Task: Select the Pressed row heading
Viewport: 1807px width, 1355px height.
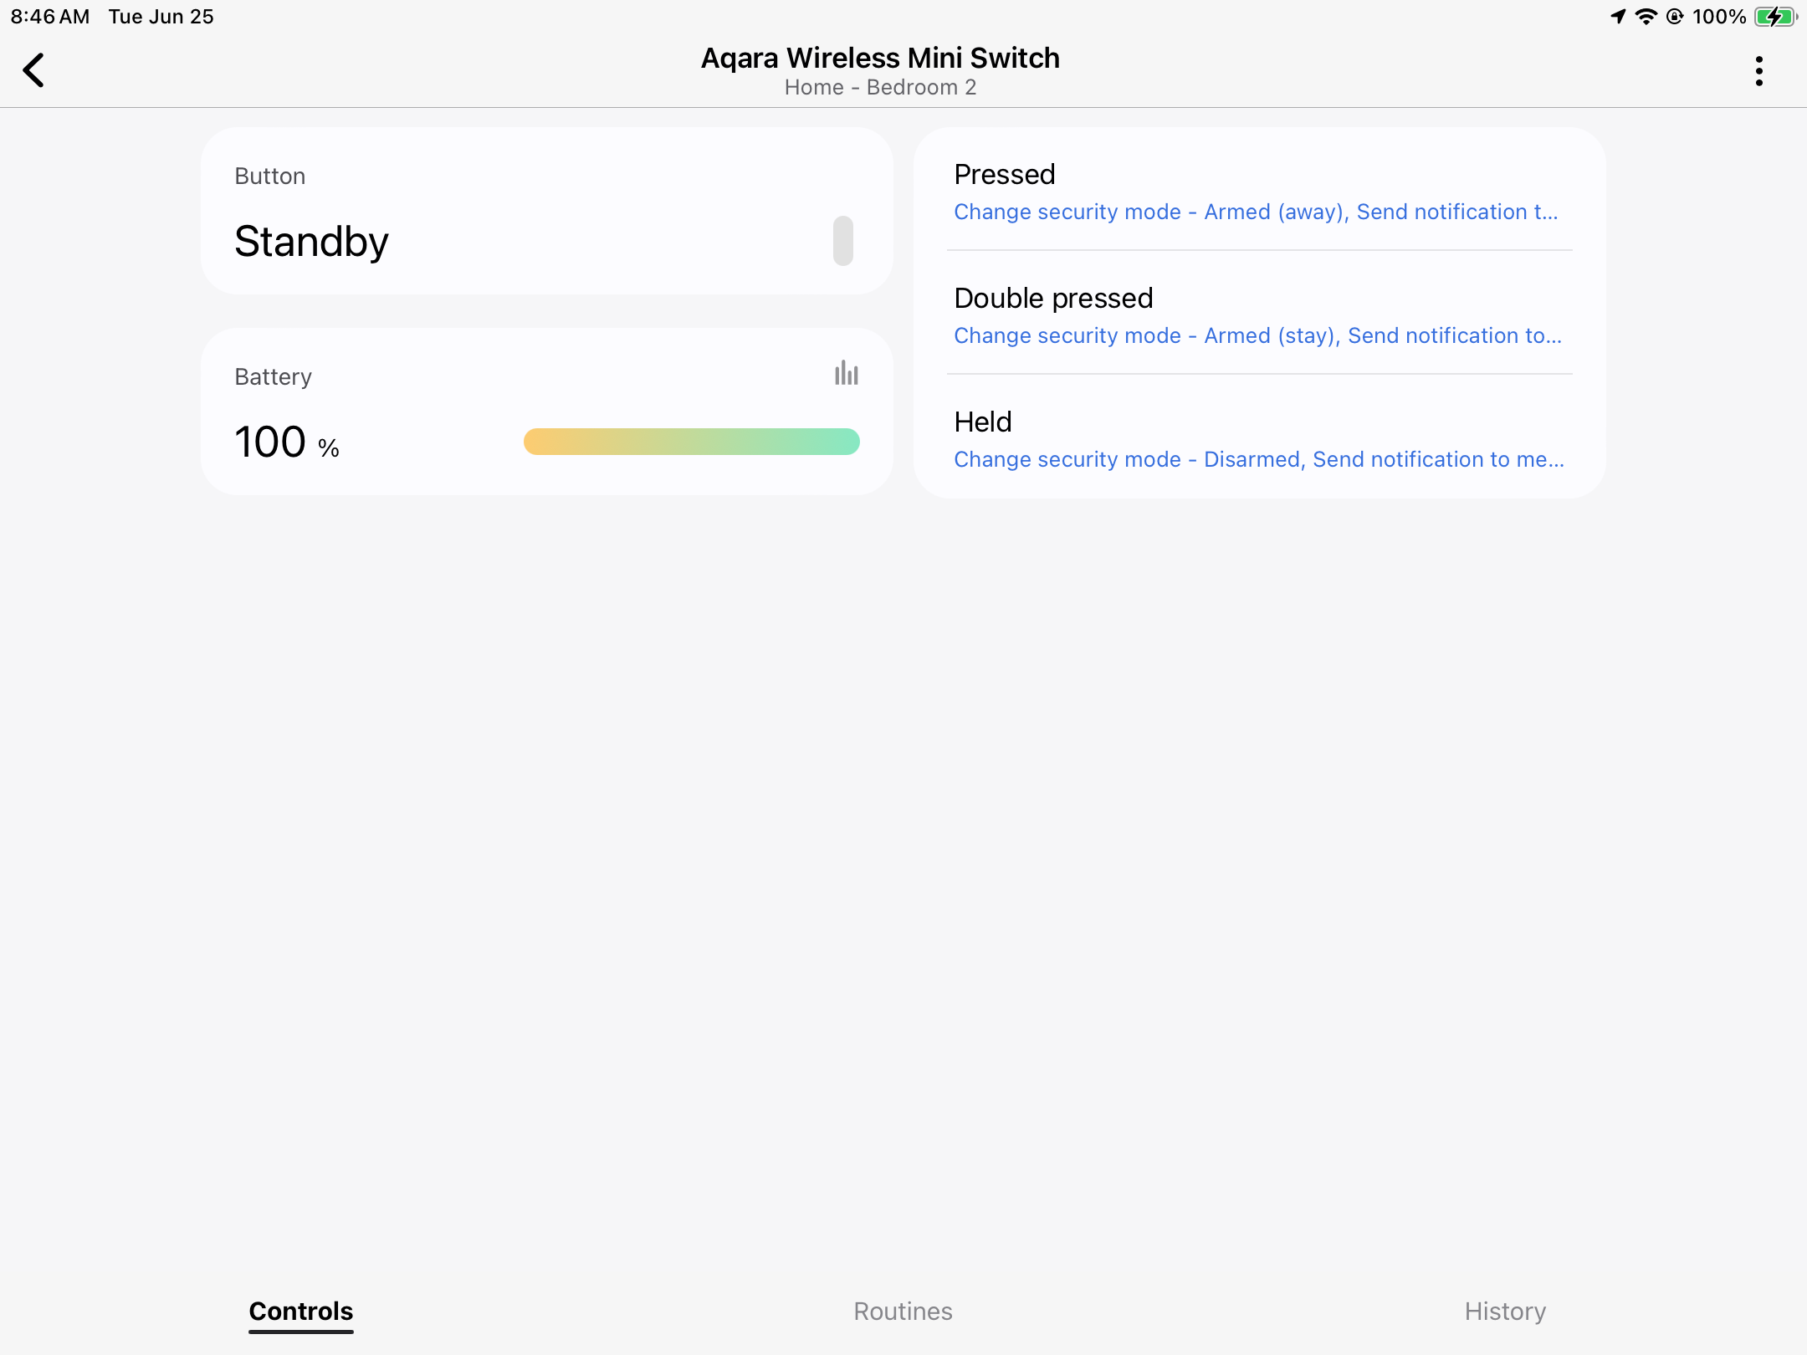Action: pyautogui.click(x=1004, y=174)
